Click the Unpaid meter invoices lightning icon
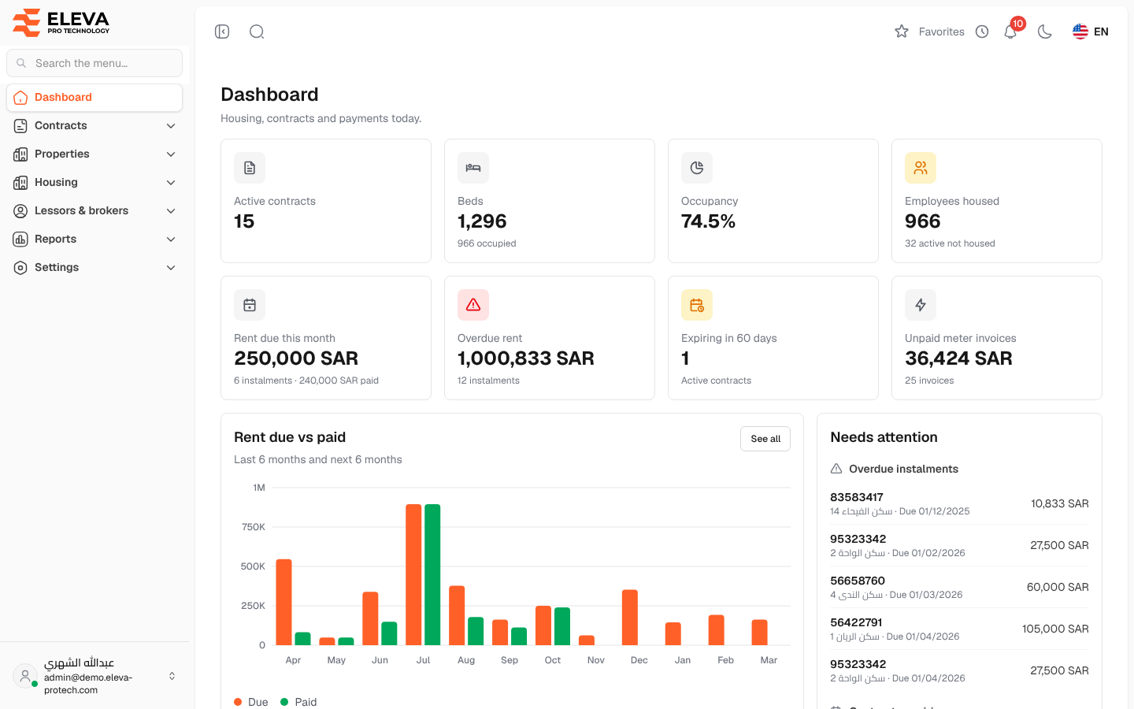 click(921, 305)
